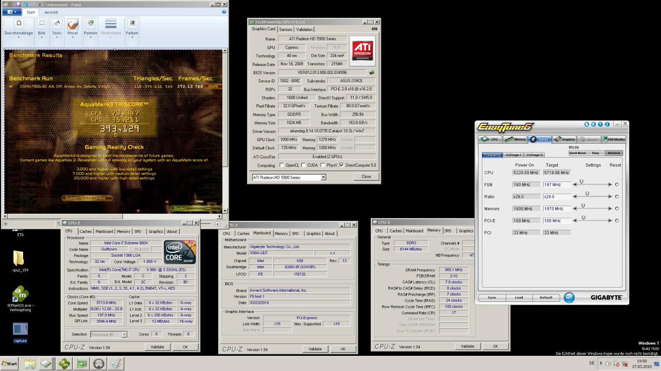
Task: Click the Save button in EasyTune6
Action: pos(492,298)
